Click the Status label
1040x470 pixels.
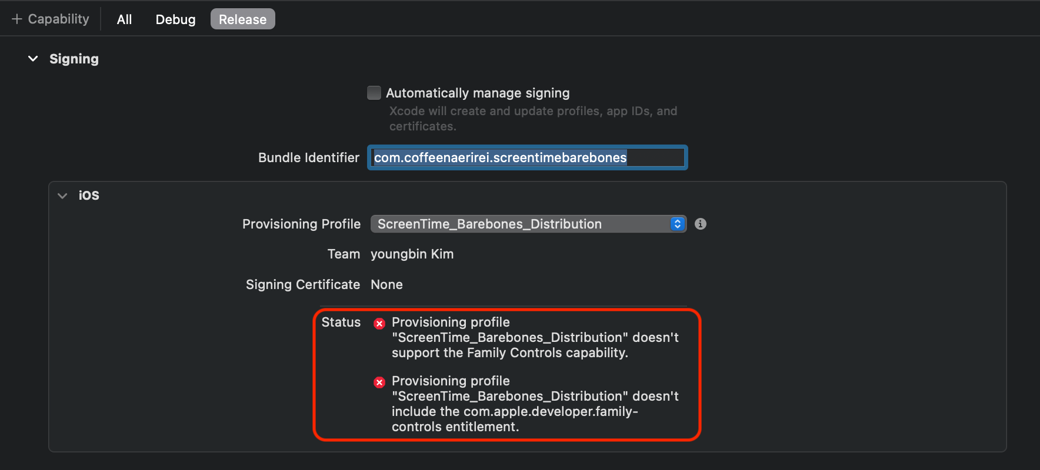click(x=341, y=322)
